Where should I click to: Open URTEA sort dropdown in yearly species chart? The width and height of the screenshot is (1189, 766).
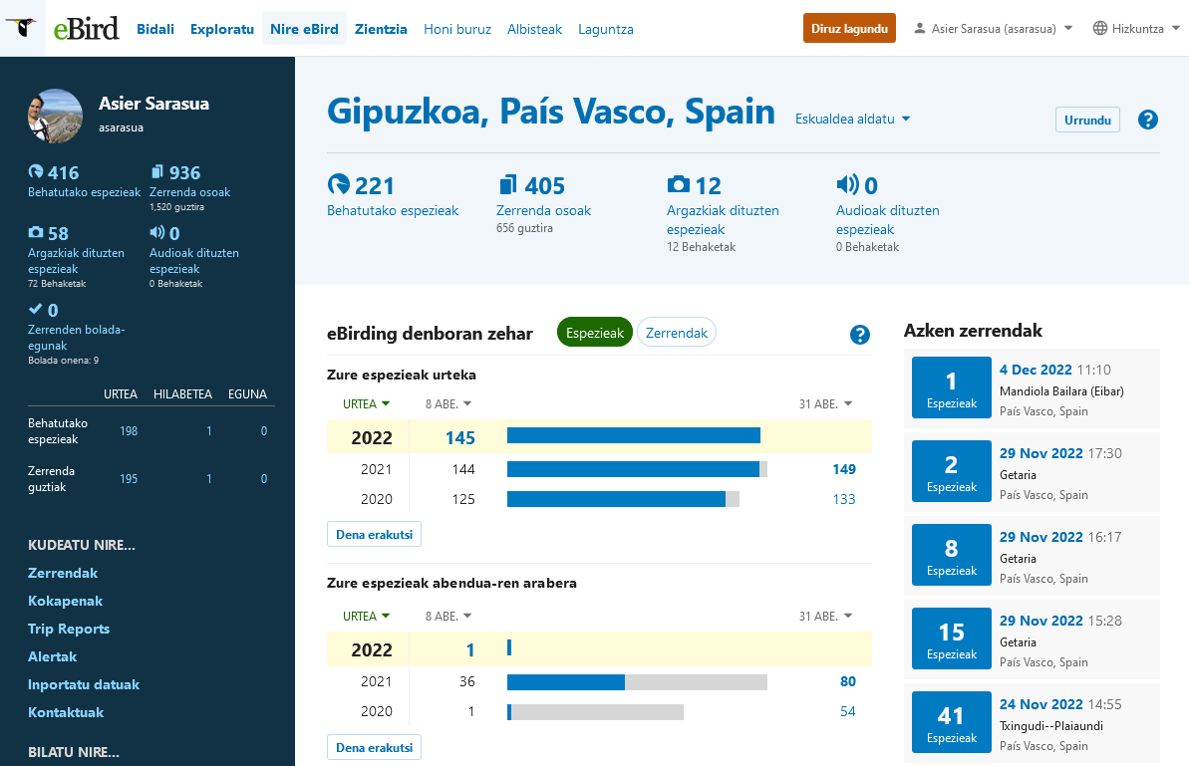click(366, 403)
